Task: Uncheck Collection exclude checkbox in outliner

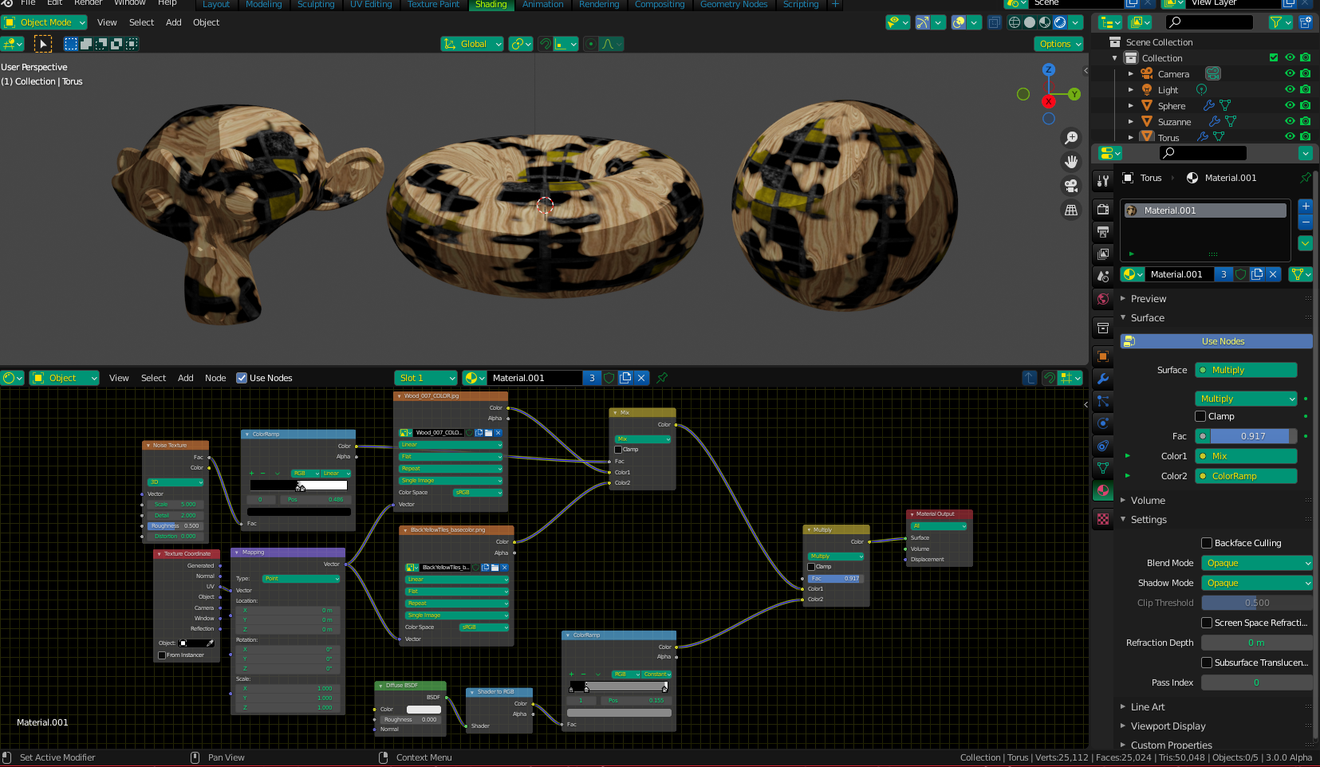Action: (1274, 57)
